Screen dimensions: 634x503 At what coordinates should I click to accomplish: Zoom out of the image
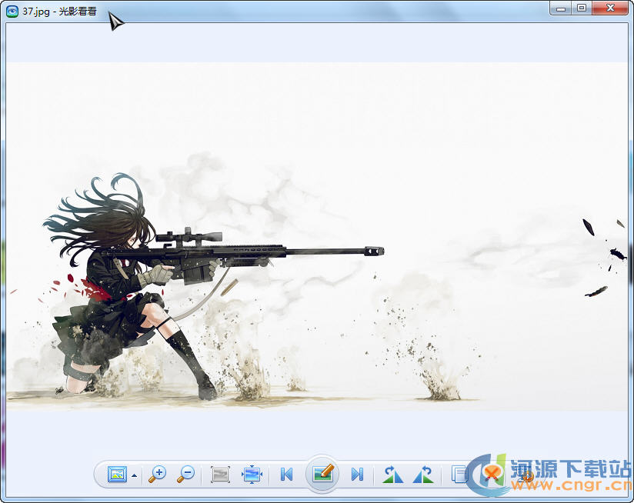coord(185,475)
